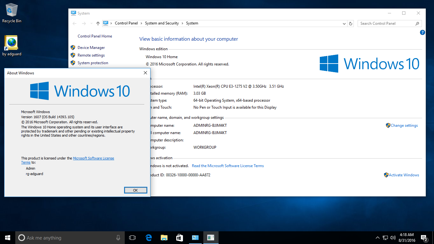Screen dimensions: 434x244
Task: Click the 'No Pen or Touch Input' text
Action: tap(235, 107)
